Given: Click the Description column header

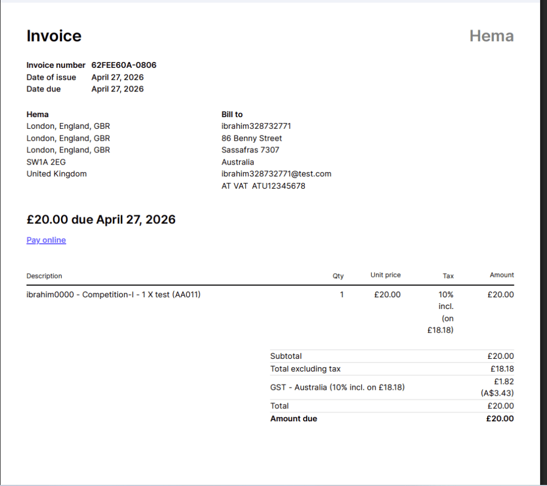Looking at the screenshot, I should [44, 276].
